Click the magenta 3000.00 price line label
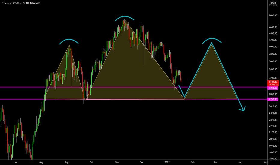The width and height of the screenshot is (280, 165). (x=273, y=88)
